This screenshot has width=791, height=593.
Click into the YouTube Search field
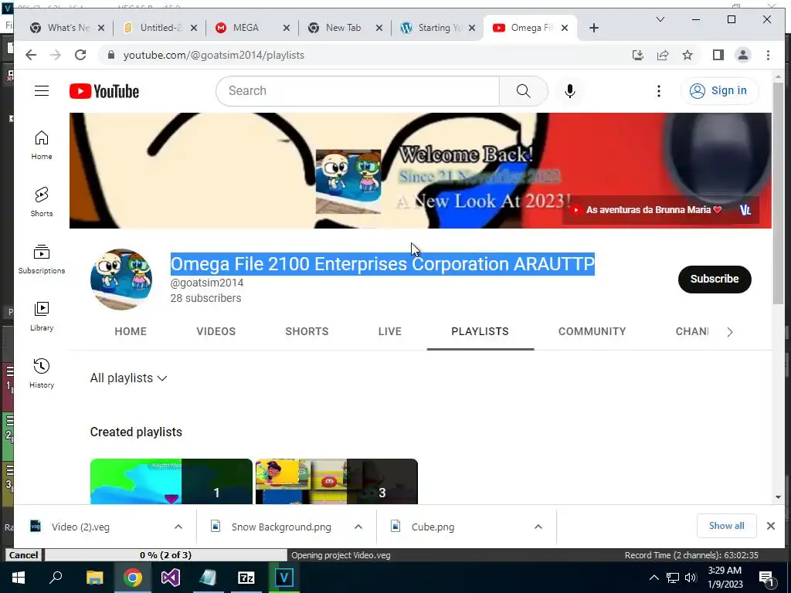[358, 91]
